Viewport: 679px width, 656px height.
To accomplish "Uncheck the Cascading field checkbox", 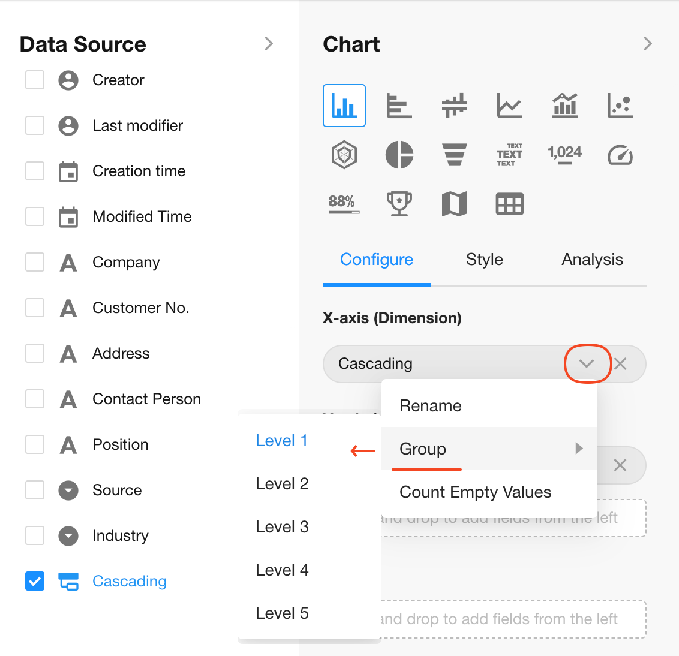I will coord(35,581).
